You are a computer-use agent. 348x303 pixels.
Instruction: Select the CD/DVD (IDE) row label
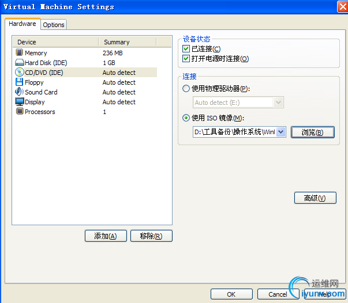[x=44, y=73]
